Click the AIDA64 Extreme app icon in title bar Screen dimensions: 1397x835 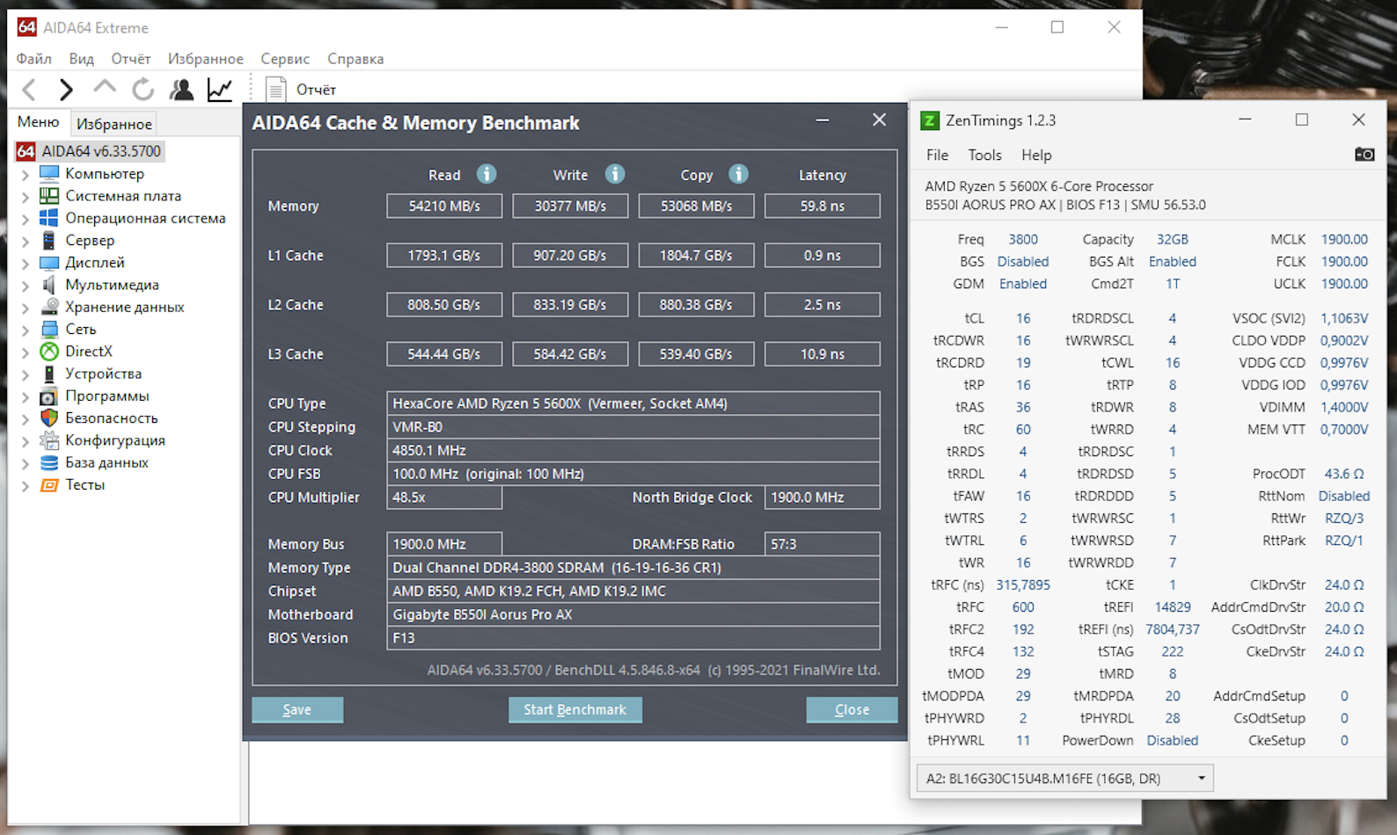[27, 27]
